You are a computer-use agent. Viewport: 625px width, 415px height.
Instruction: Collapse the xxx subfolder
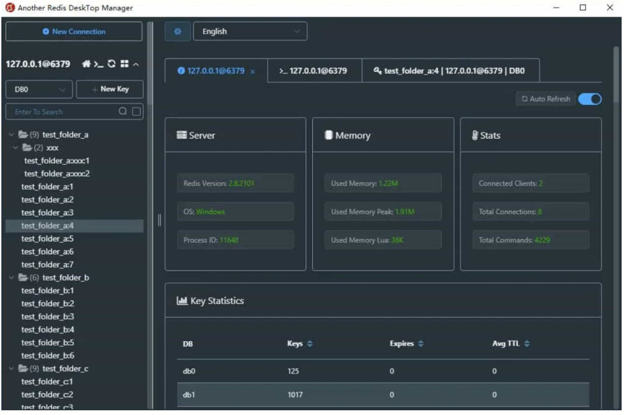coord(15,148)
